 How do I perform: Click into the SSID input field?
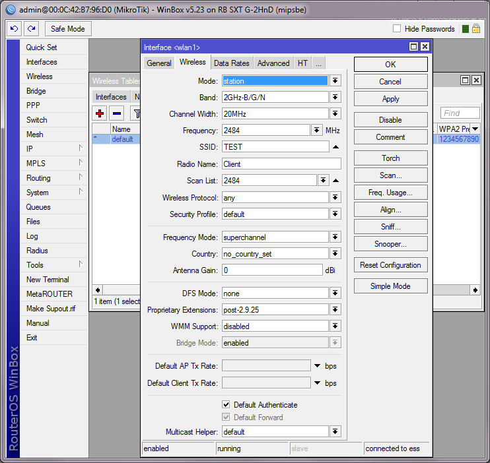275,146
